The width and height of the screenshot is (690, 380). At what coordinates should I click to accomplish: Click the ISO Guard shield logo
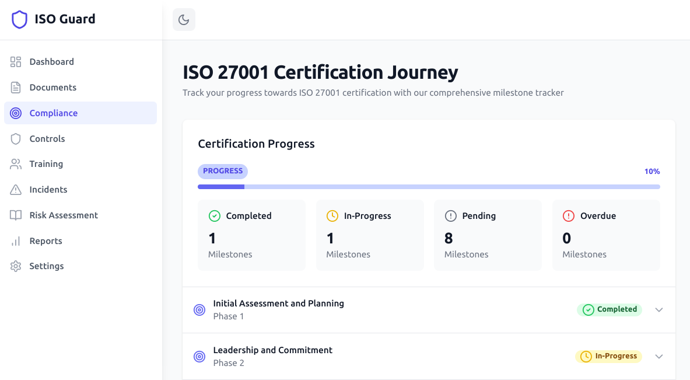tap(19, 19)
